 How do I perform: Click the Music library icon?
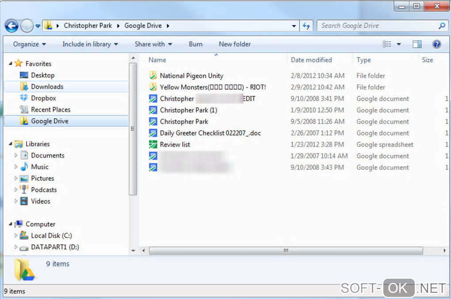pyautogui.click(x=24, y=167)
